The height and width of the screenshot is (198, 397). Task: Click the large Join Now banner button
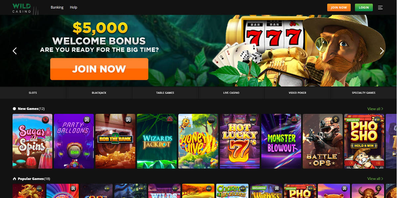click(x=99, y=69)
